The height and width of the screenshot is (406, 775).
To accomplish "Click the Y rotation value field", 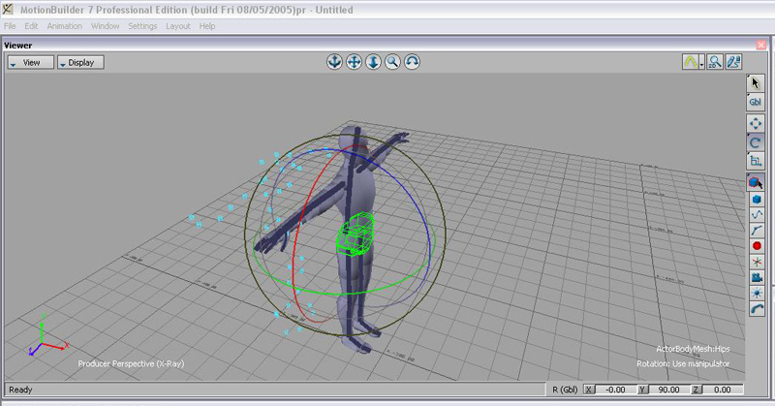I will [670, 390].
